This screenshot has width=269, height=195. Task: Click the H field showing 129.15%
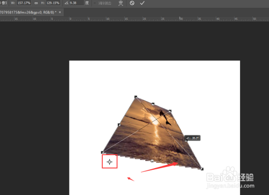point(53,3)
